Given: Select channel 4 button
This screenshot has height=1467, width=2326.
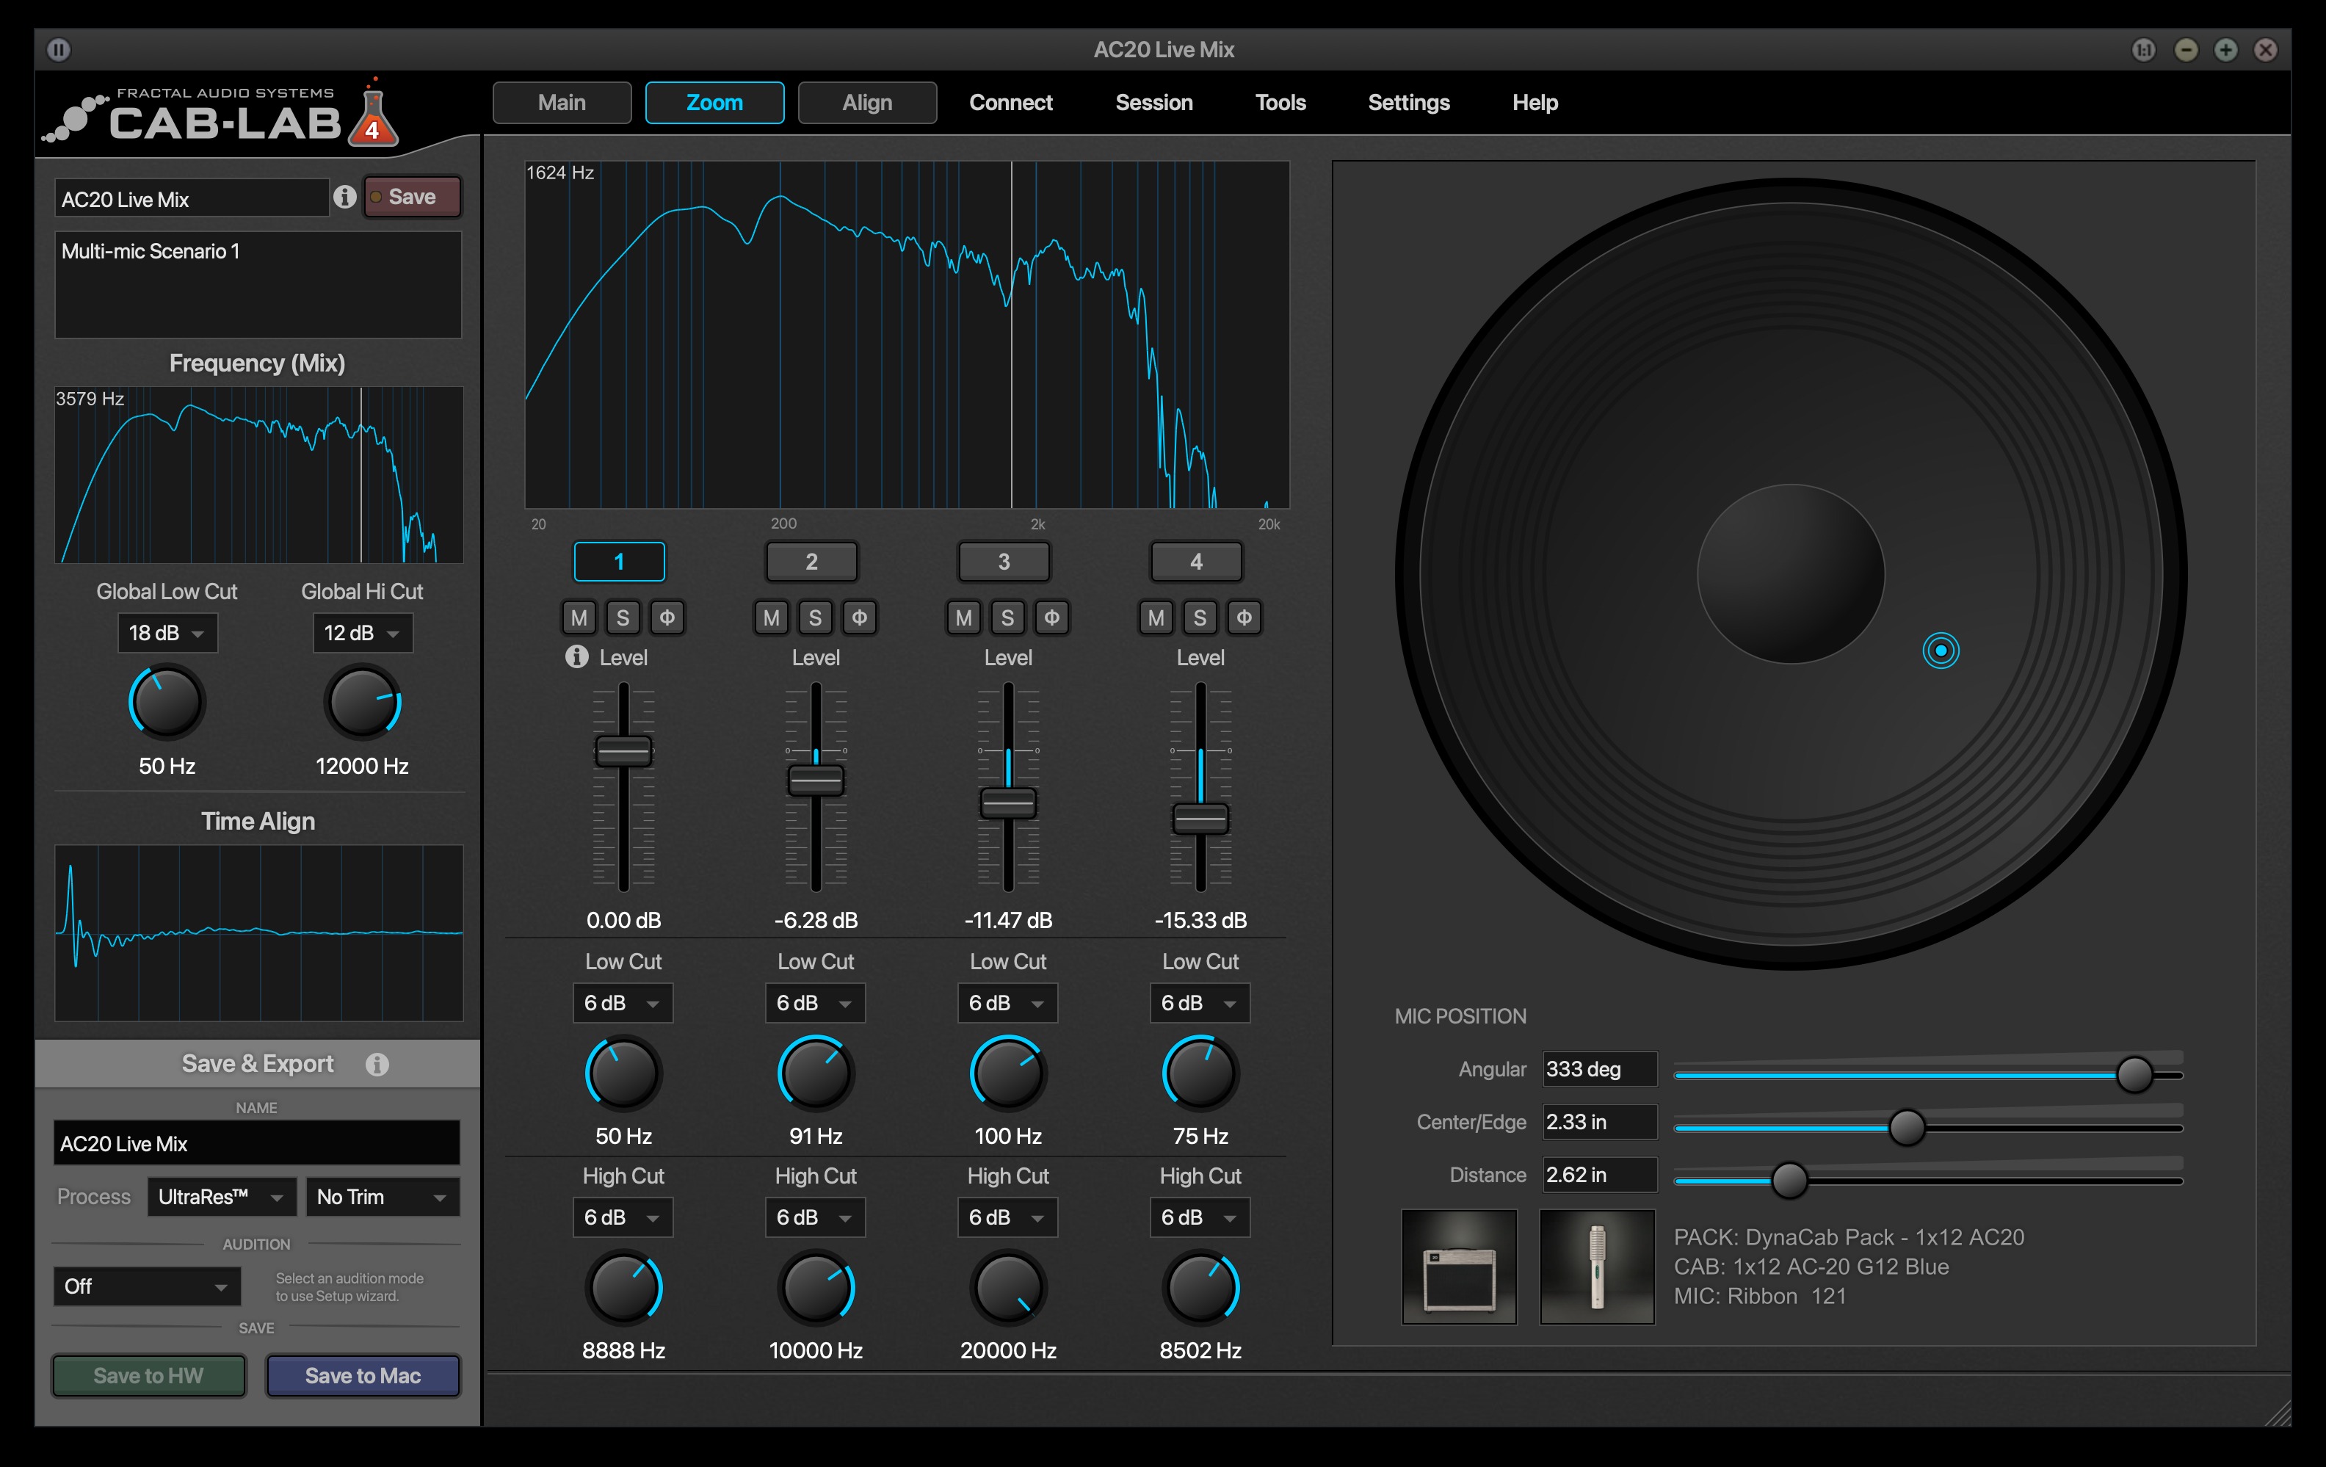Looking at the screenshot, I should (1196, 561).
